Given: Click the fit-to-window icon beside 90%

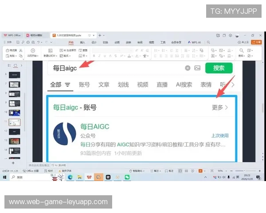Looking at the screenshot, I should pos(212,171).
